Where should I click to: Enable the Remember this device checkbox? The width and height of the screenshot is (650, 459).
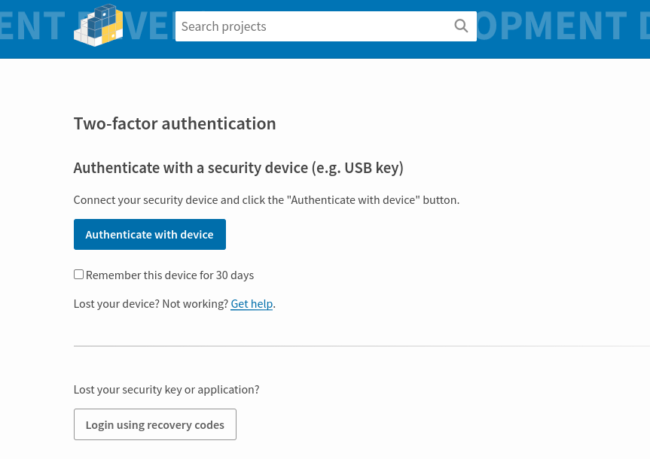coord(78,274)
